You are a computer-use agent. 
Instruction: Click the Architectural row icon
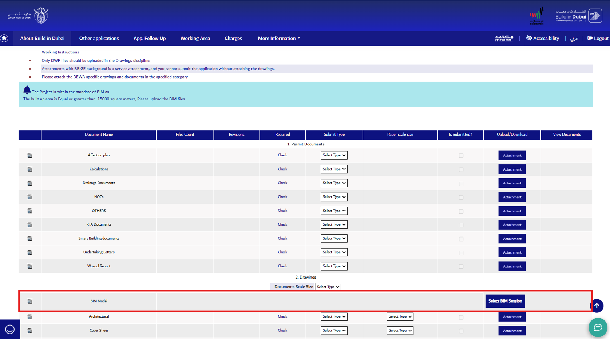click(x=30, y=317)
